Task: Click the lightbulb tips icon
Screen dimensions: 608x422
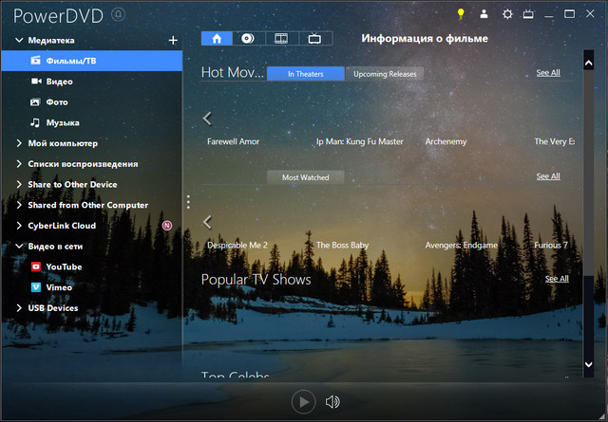Action: pos(461,14)
